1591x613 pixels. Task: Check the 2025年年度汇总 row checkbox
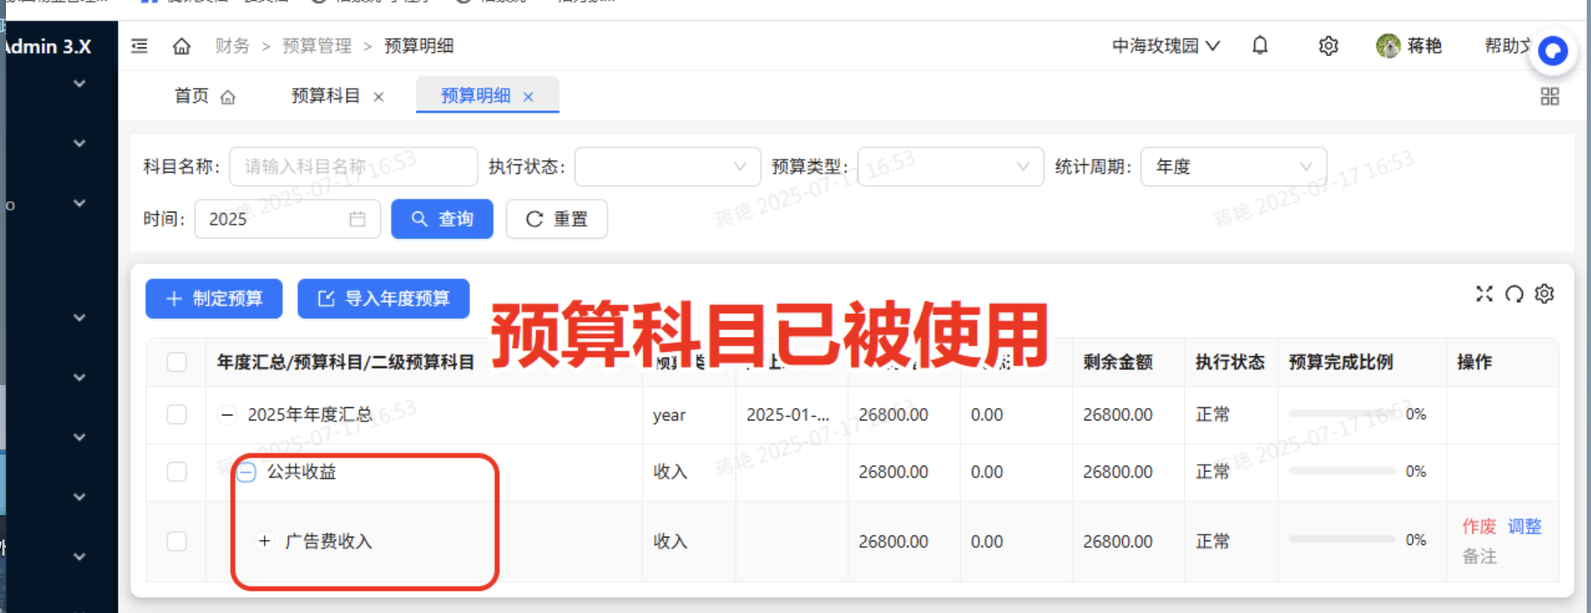(x=176, y=415)
